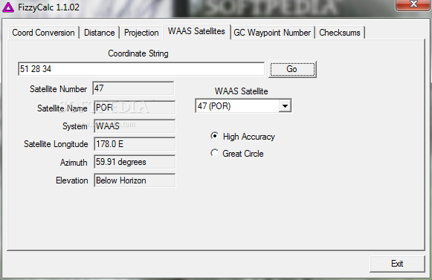This screenshot has width=432, height=280.
Task: Click the Azimuth field 59.91 degrees
Action: 135,162
